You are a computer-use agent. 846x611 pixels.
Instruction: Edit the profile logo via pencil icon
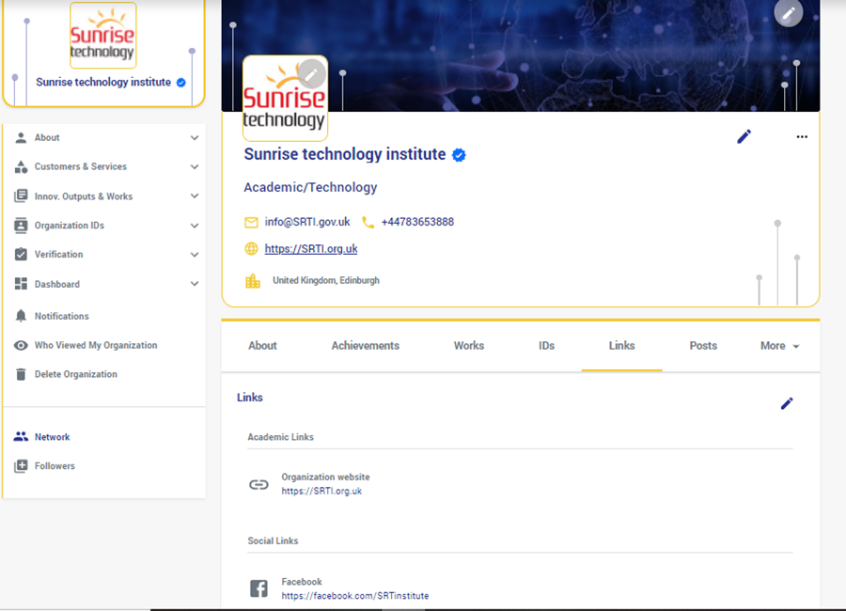tap(311, 73)
